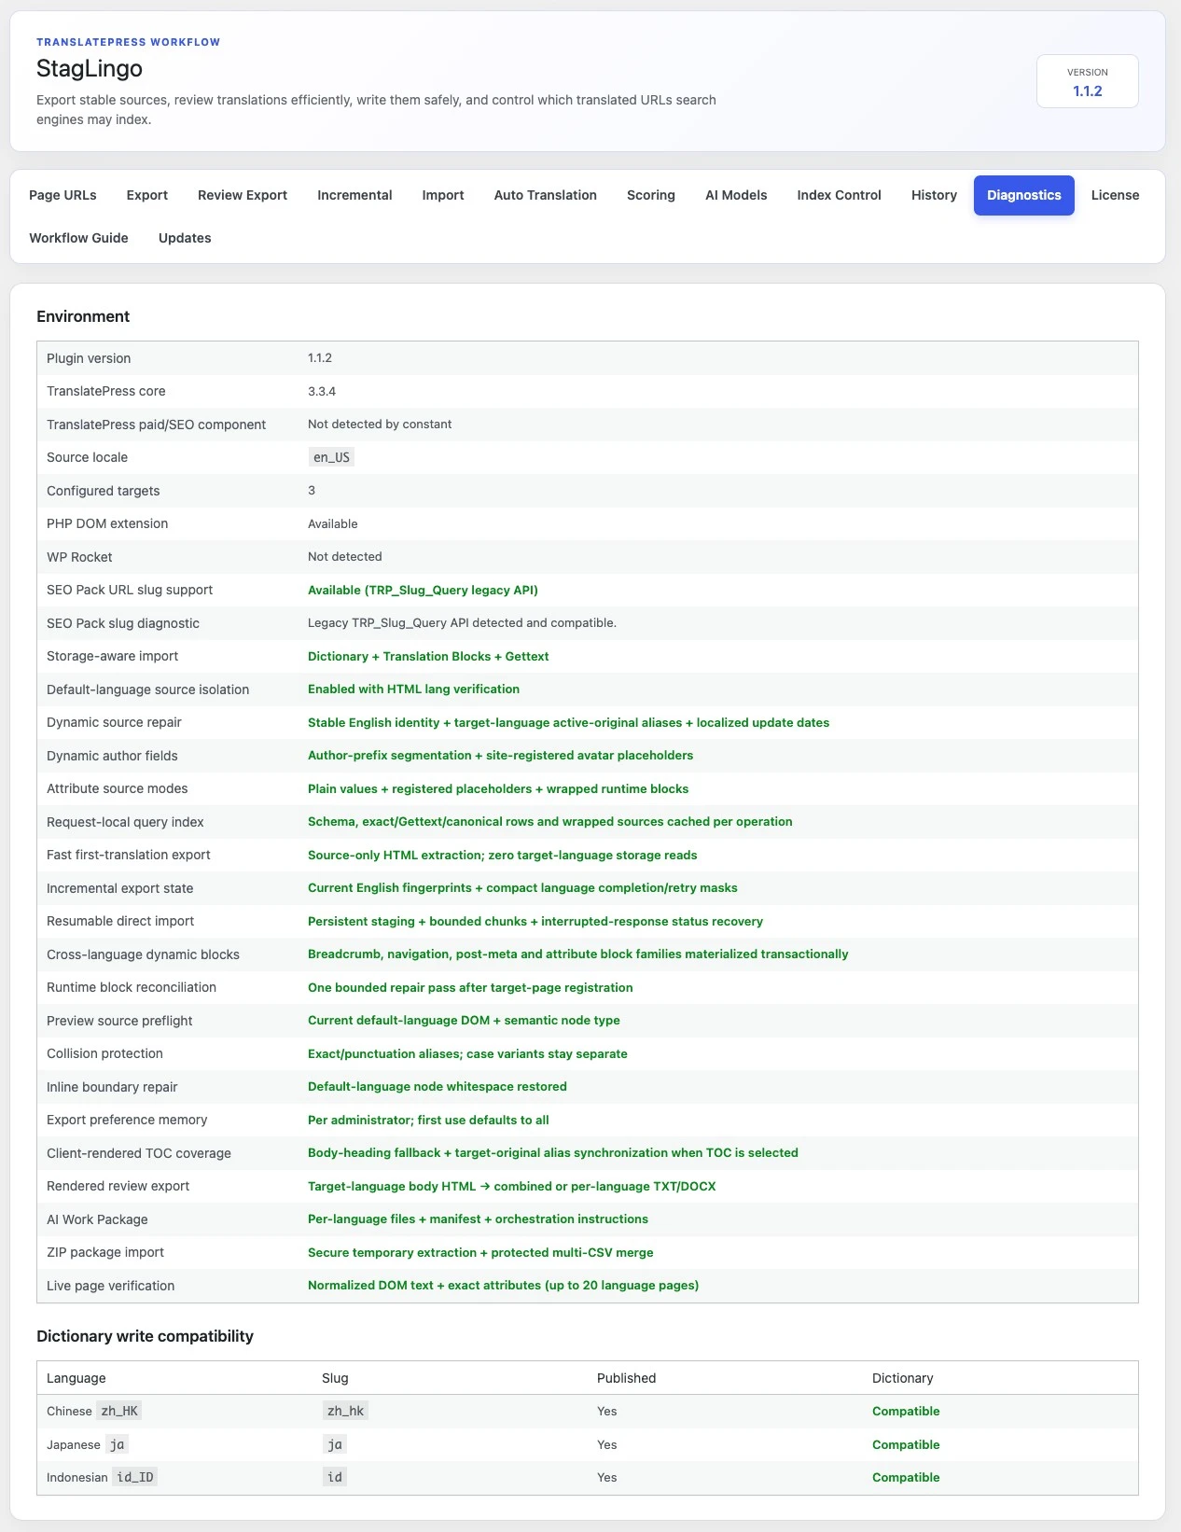Click Compatible status in Chinese row
Viewport: 1181px width, 1532px height.
click(906, 1412)
